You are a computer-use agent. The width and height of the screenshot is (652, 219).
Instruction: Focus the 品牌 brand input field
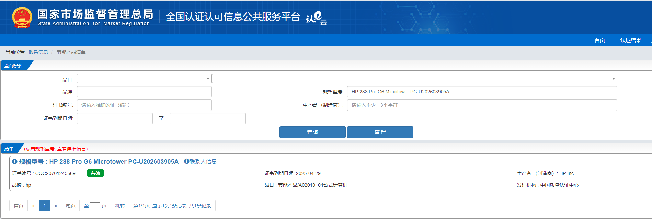(144, 92)
